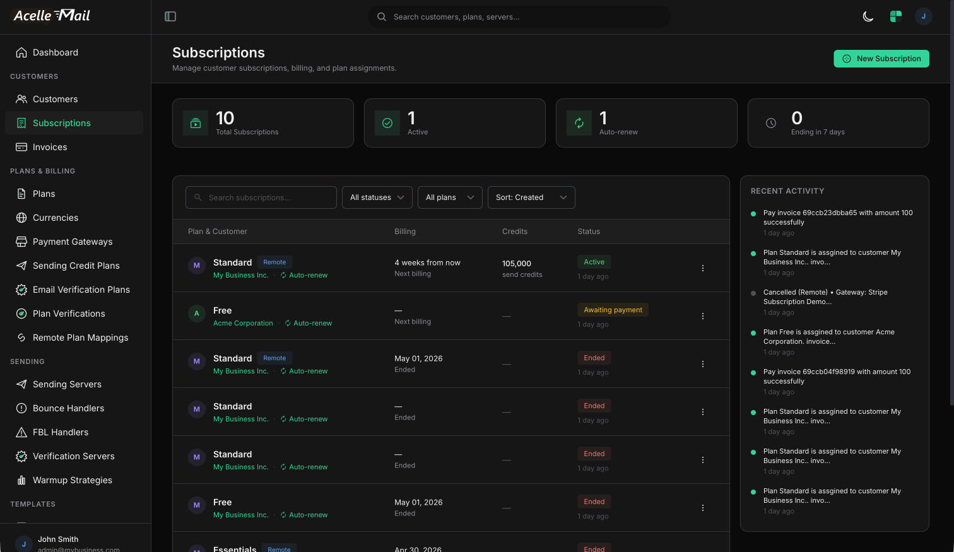954x552 pixels.
Task: Click Awaiting payment status badge
Action: pyautogui.click(x=613, y=310)
